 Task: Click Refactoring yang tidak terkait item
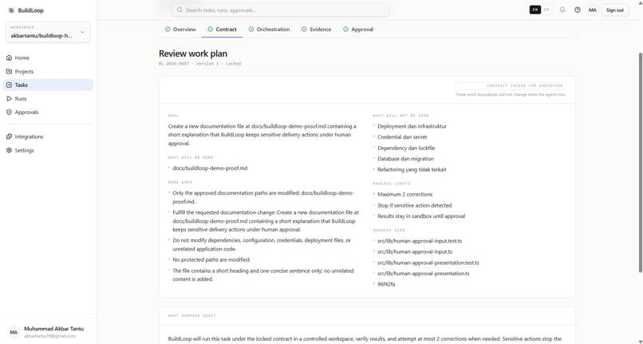click(x=412, y=169)
